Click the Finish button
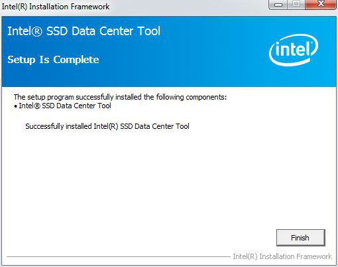Image resolution: width=338 pixels, height=267 pixels. pyautogui.click(x=301, y=238)
